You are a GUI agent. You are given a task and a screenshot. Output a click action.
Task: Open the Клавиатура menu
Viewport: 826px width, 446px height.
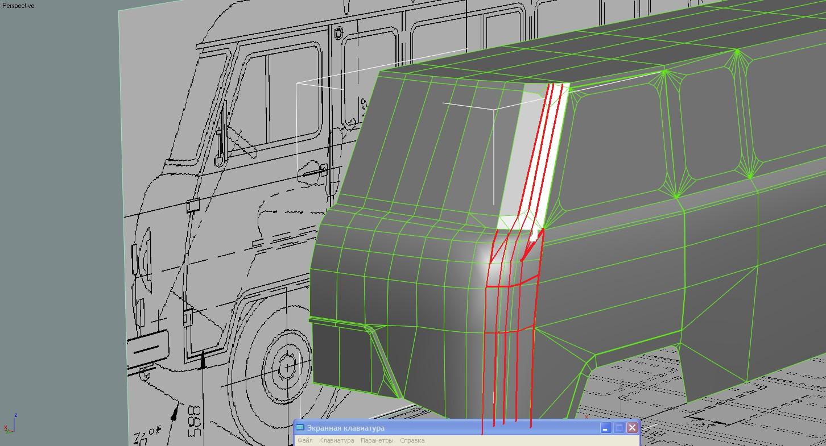pyautogui.click(x=336, y=440)
